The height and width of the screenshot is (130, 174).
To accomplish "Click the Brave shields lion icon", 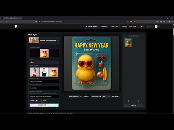I will click(131, 22).
